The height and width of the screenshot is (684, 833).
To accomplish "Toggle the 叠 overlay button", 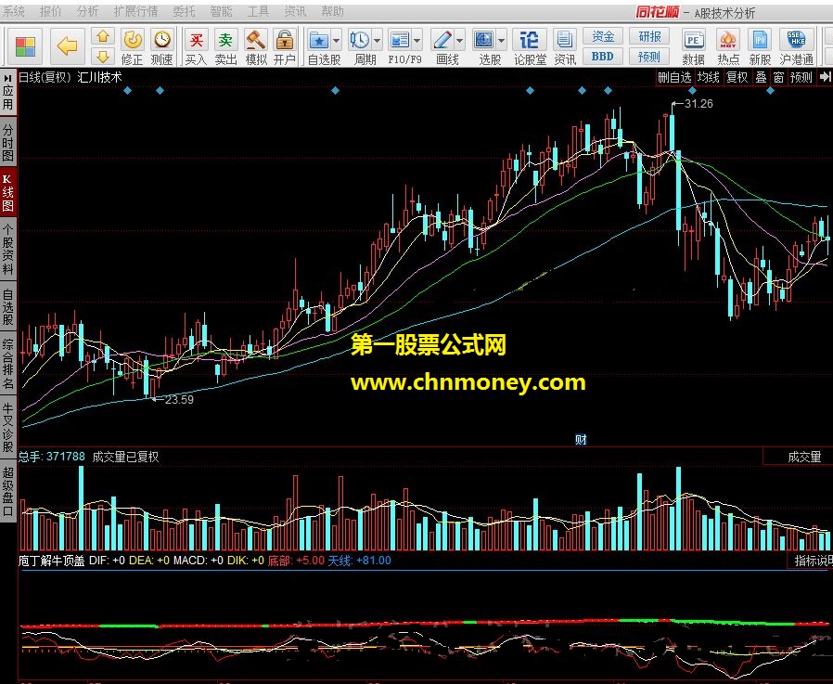I will pyautogui.click(x=762, y=78).
